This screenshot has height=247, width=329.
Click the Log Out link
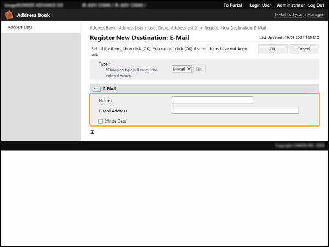coord(316,5)
